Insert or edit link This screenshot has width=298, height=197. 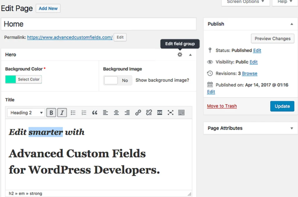(x=138, y=113)
